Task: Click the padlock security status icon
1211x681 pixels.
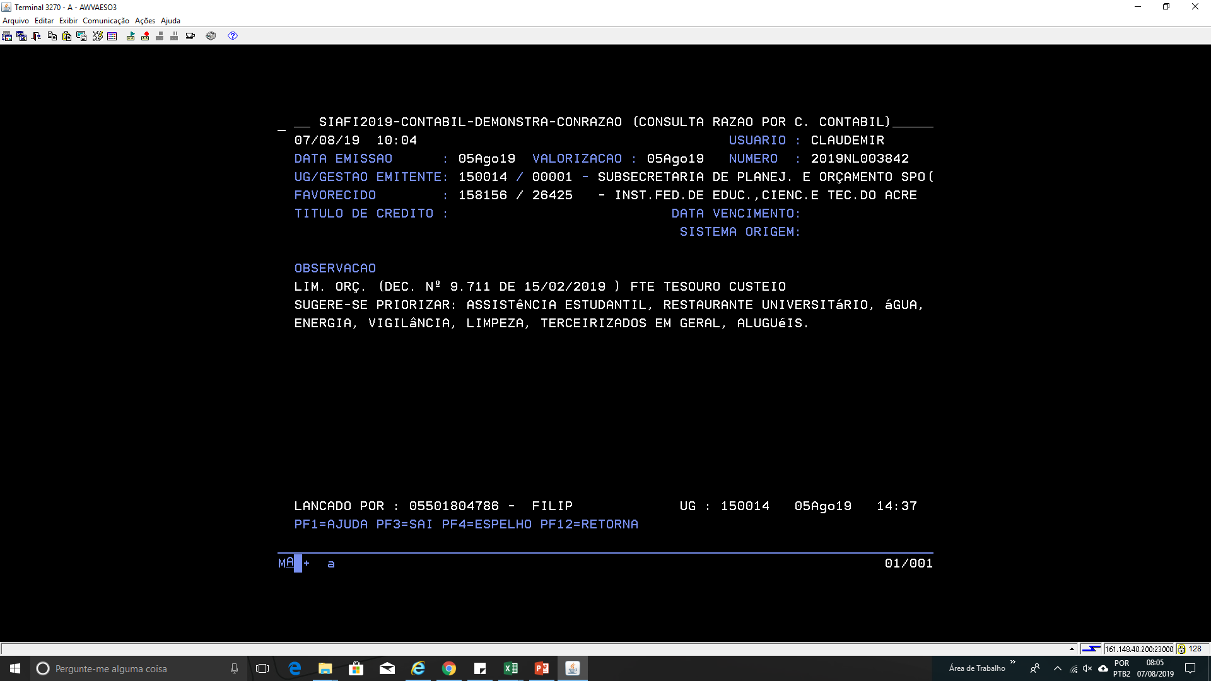Action: point(1181,649)
